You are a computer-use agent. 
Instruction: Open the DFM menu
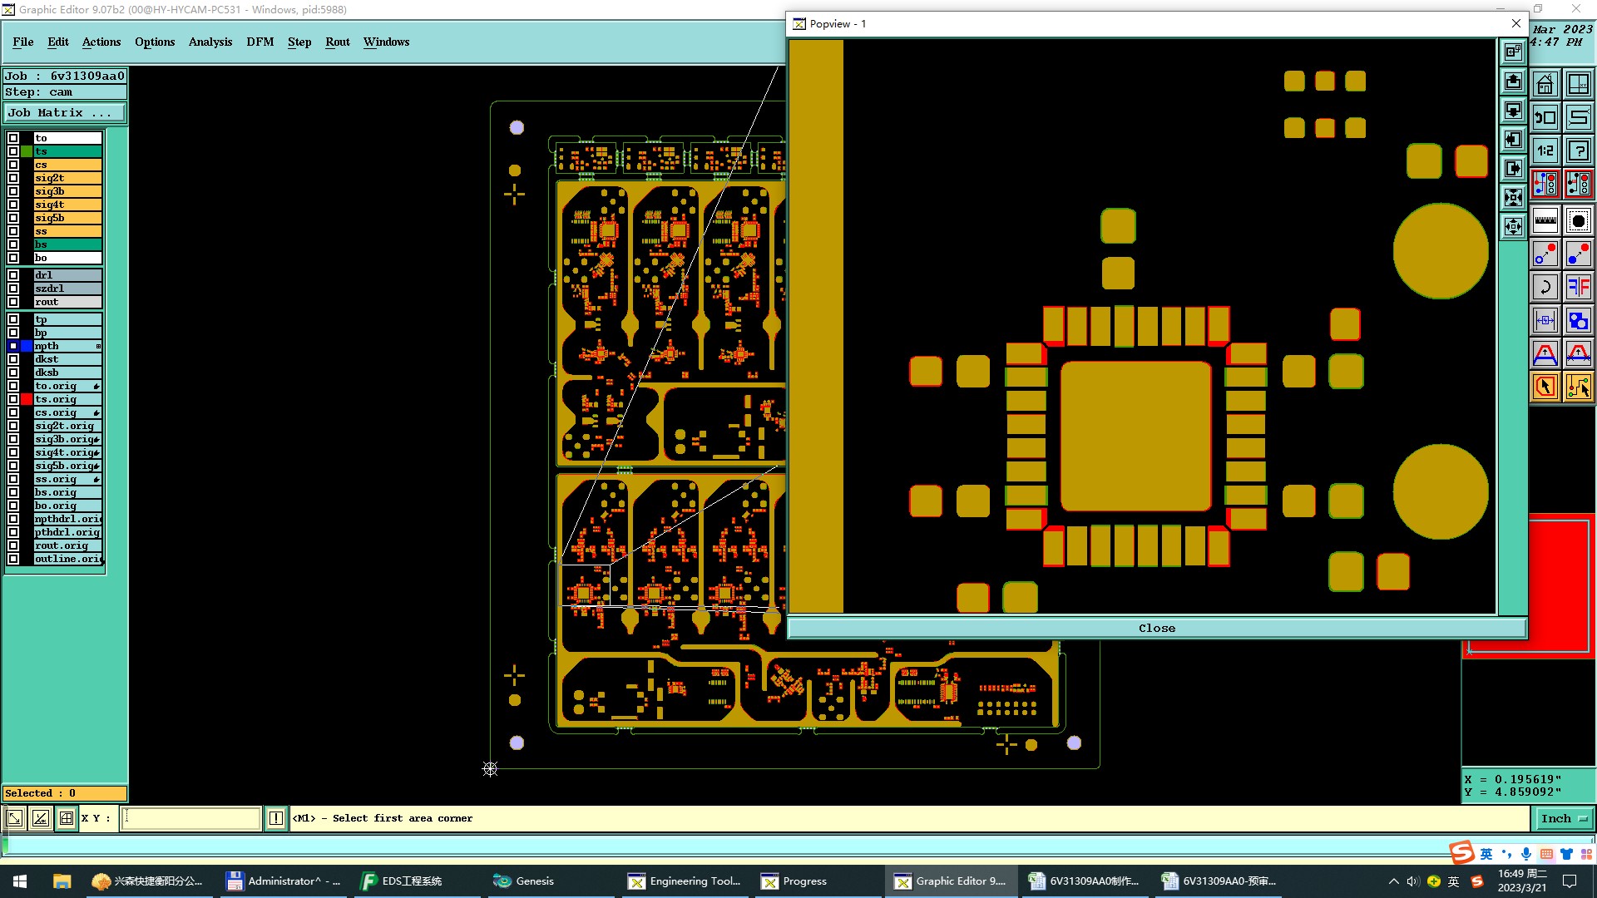[260, 42]
